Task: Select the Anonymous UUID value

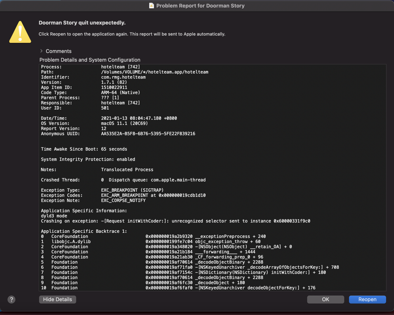Action: (x=148, y=134)
